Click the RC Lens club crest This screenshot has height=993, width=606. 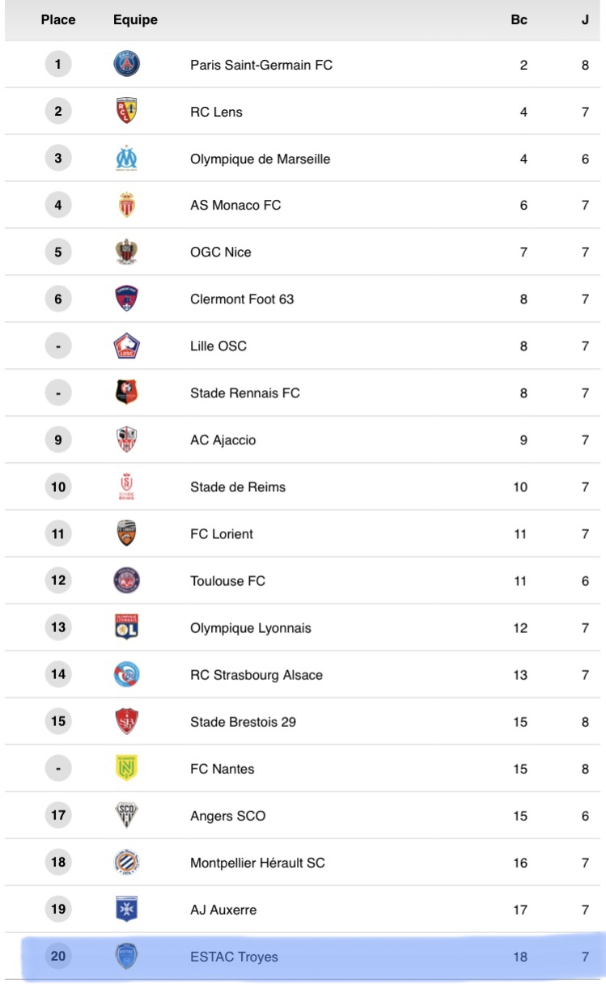(x=126, y=112)
